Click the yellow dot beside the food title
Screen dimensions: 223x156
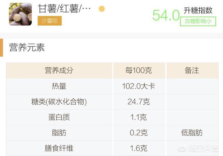point(102,9)
